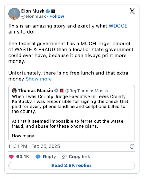
Task: Click Elon Musk's blue verified checkmark badge
Action: (x=48, y=11)
